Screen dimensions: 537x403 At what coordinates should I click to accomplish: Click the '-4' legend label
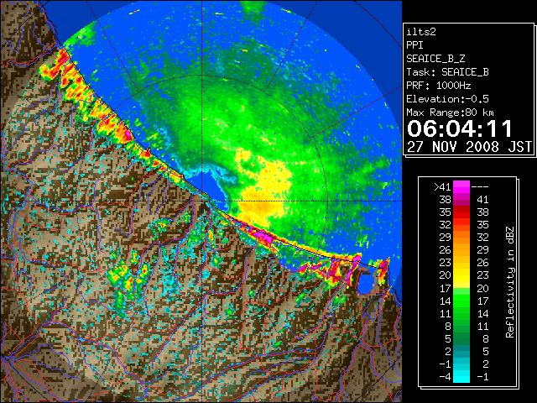coord(445,376)
